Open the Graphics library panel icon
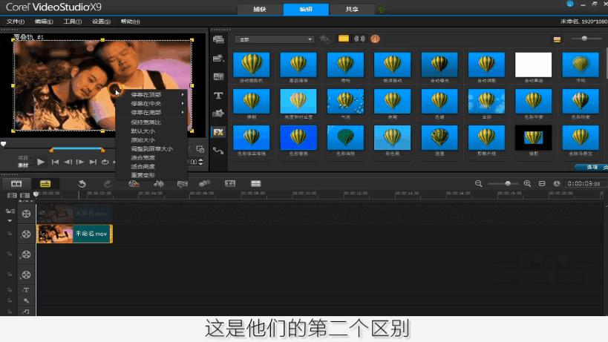The width and height of the screenshot is (608, 342). coord(218,114)
